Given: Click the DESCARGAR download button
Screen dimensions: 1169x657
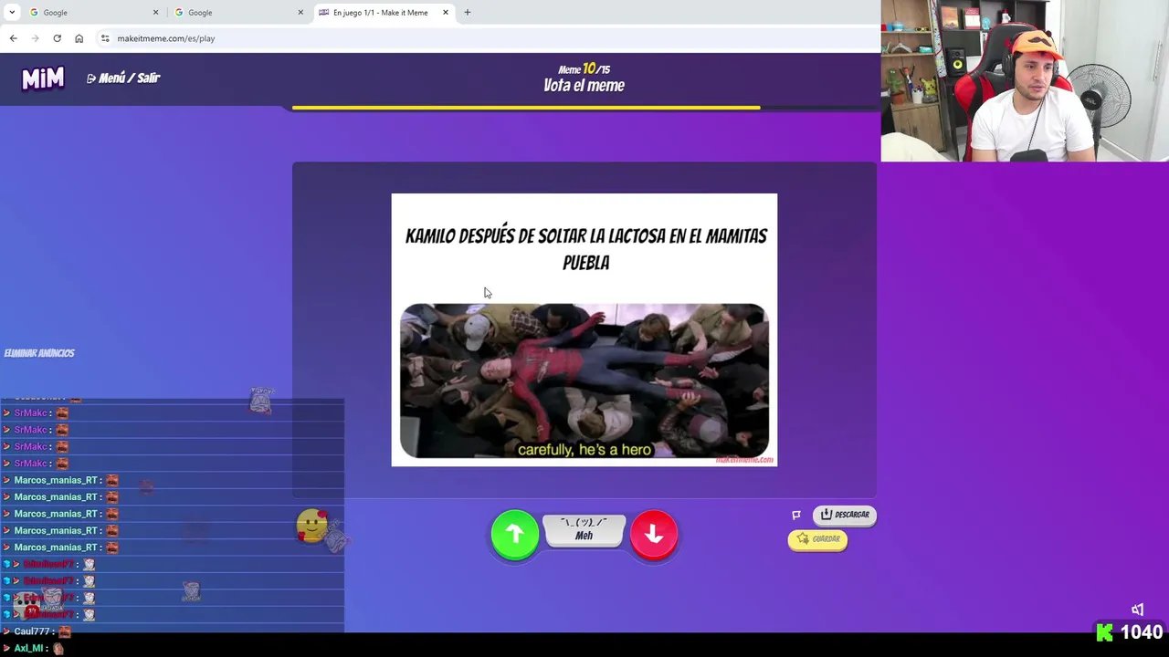Looking at the screenshot, I should pyautogui.click(x=844, y=515).
